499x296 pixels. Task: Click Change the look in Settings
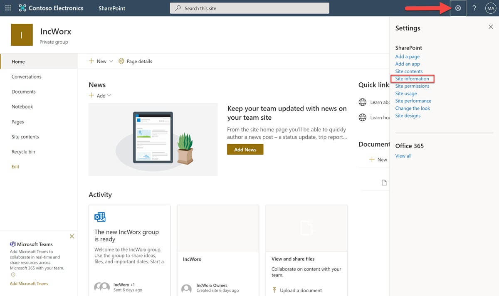point(413,109)
